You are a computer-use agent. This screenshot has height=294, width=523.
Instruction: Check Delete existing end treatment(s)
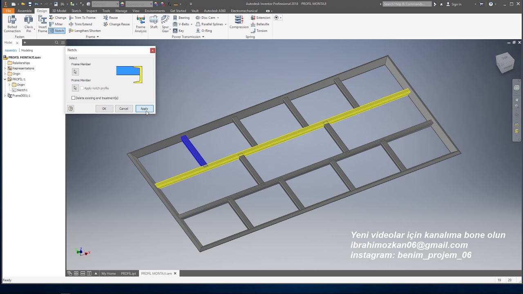[x=74, y=98]
